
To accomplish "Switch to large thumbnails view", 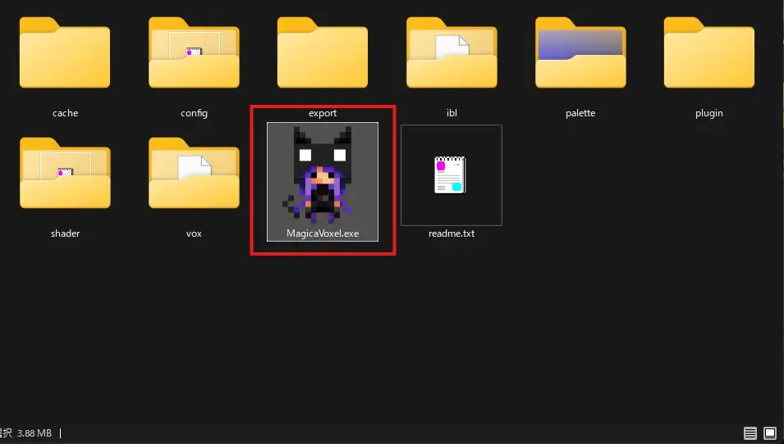I will (770, 433).
